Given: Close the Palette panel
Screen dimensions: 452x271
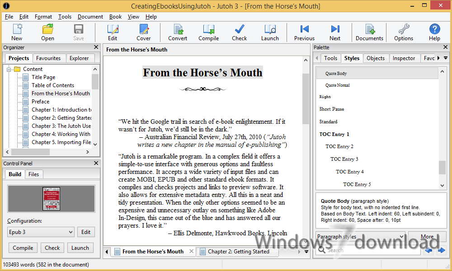Looking at the screenshot, I should coord(445,47).
